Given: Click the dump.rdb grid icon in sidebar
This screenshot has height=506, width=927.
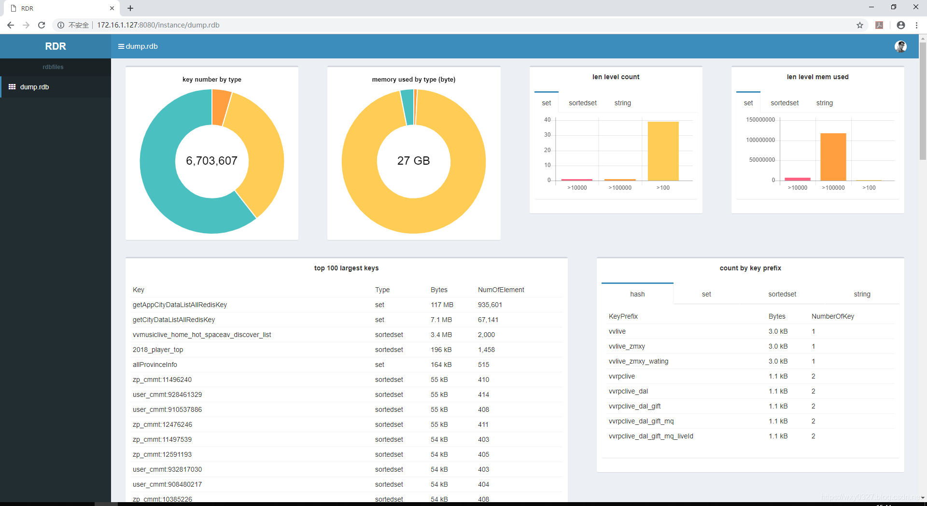Looking at the screenshot, I should tap(12, 87).
